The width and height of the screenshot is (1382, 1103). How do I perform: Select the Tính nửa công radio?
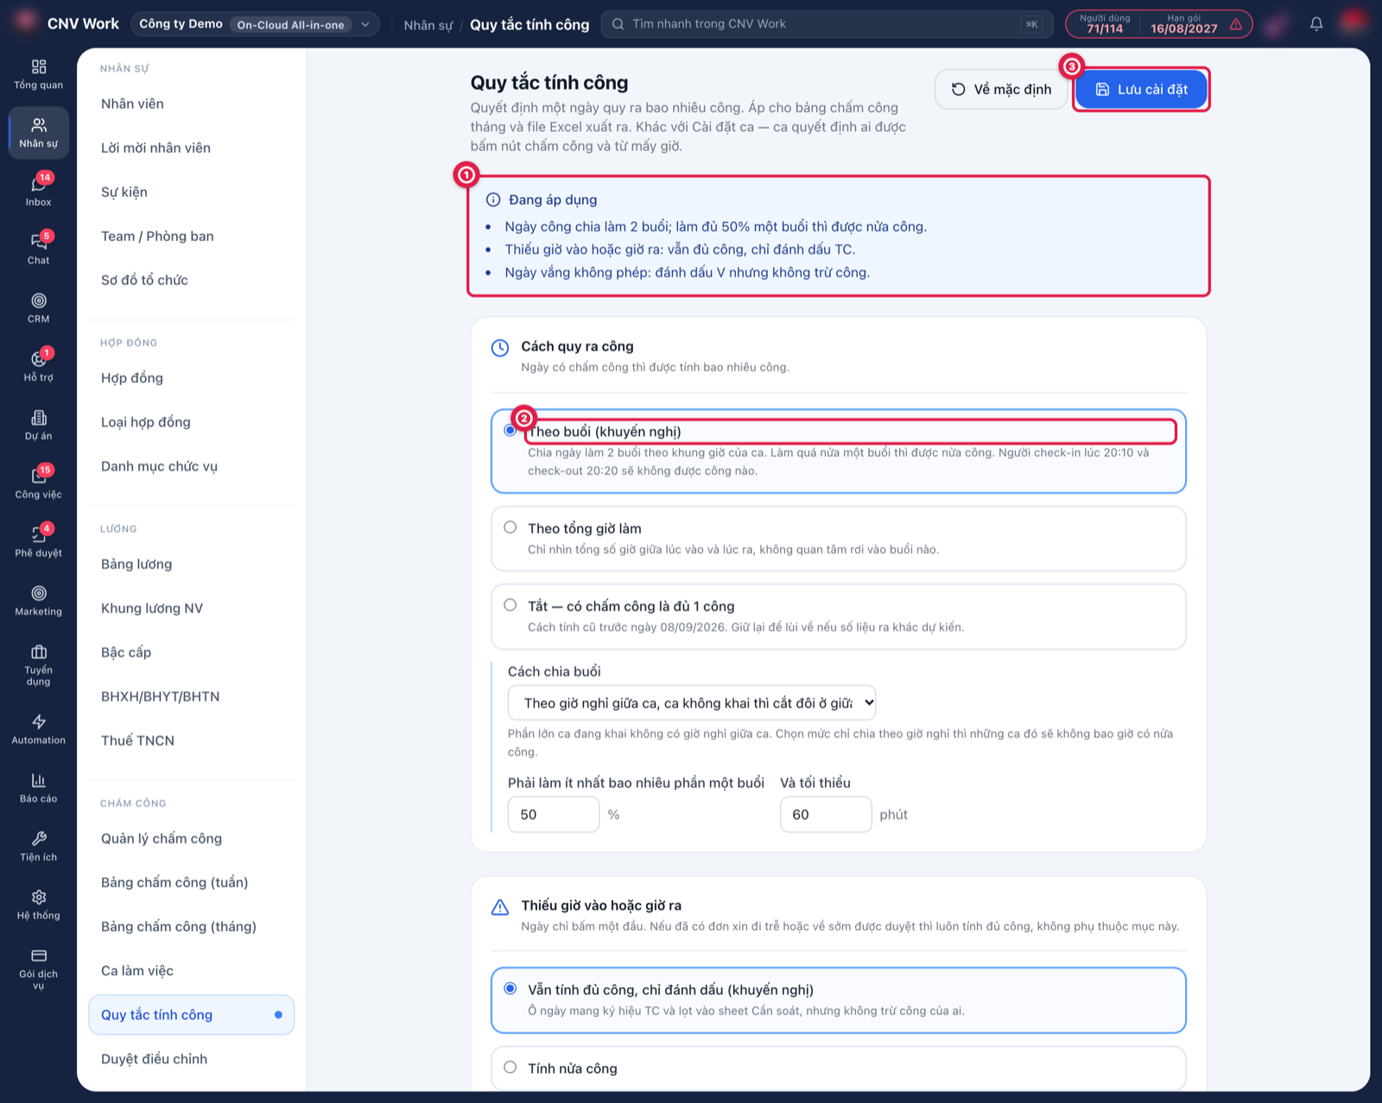click(x=510, y=1067)
